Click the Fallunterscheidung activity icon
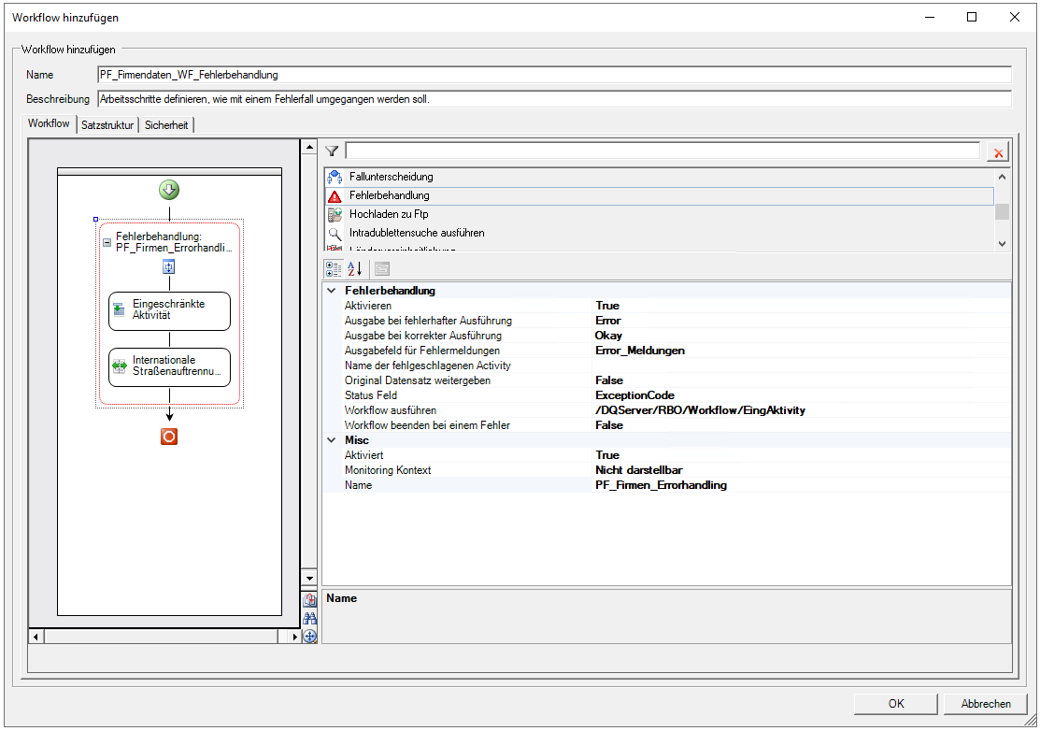Screen dimensions: 1040x731 click(335, 177)
